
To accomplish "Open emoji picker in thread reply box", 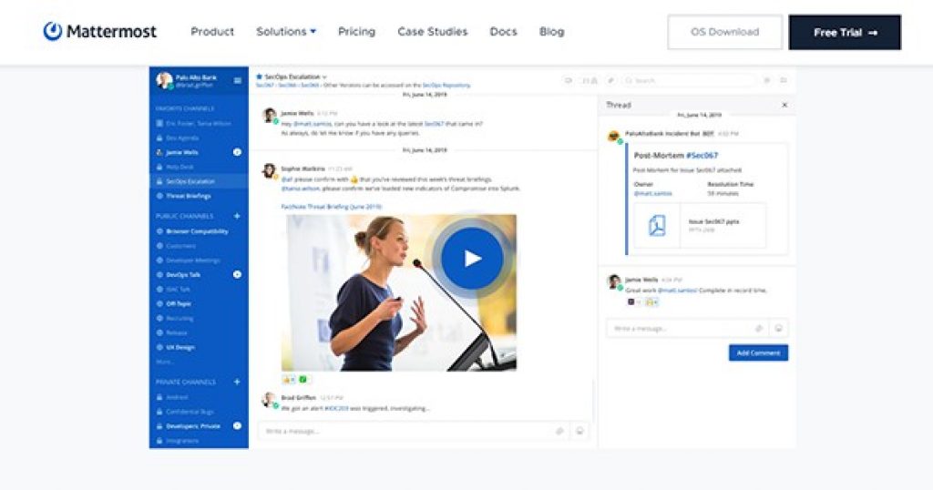I will (x=778, y=328).
